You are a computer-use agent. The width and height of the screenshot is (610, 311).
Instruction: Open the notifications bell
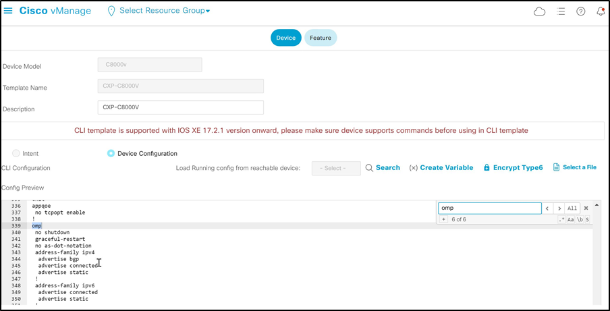point(601,11)
